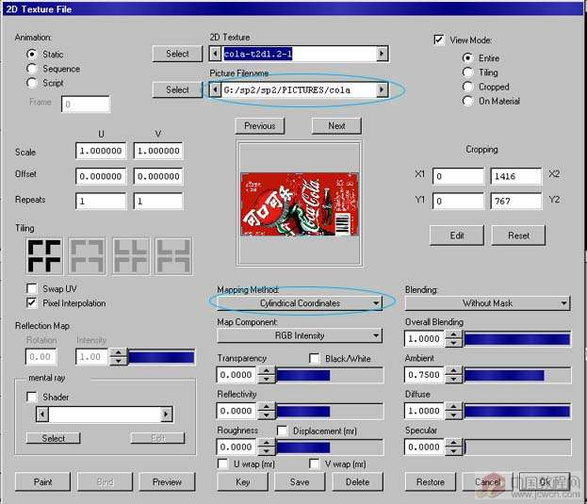
Task: Open Blending Without Mask dropdown
Action: [487, 303]
